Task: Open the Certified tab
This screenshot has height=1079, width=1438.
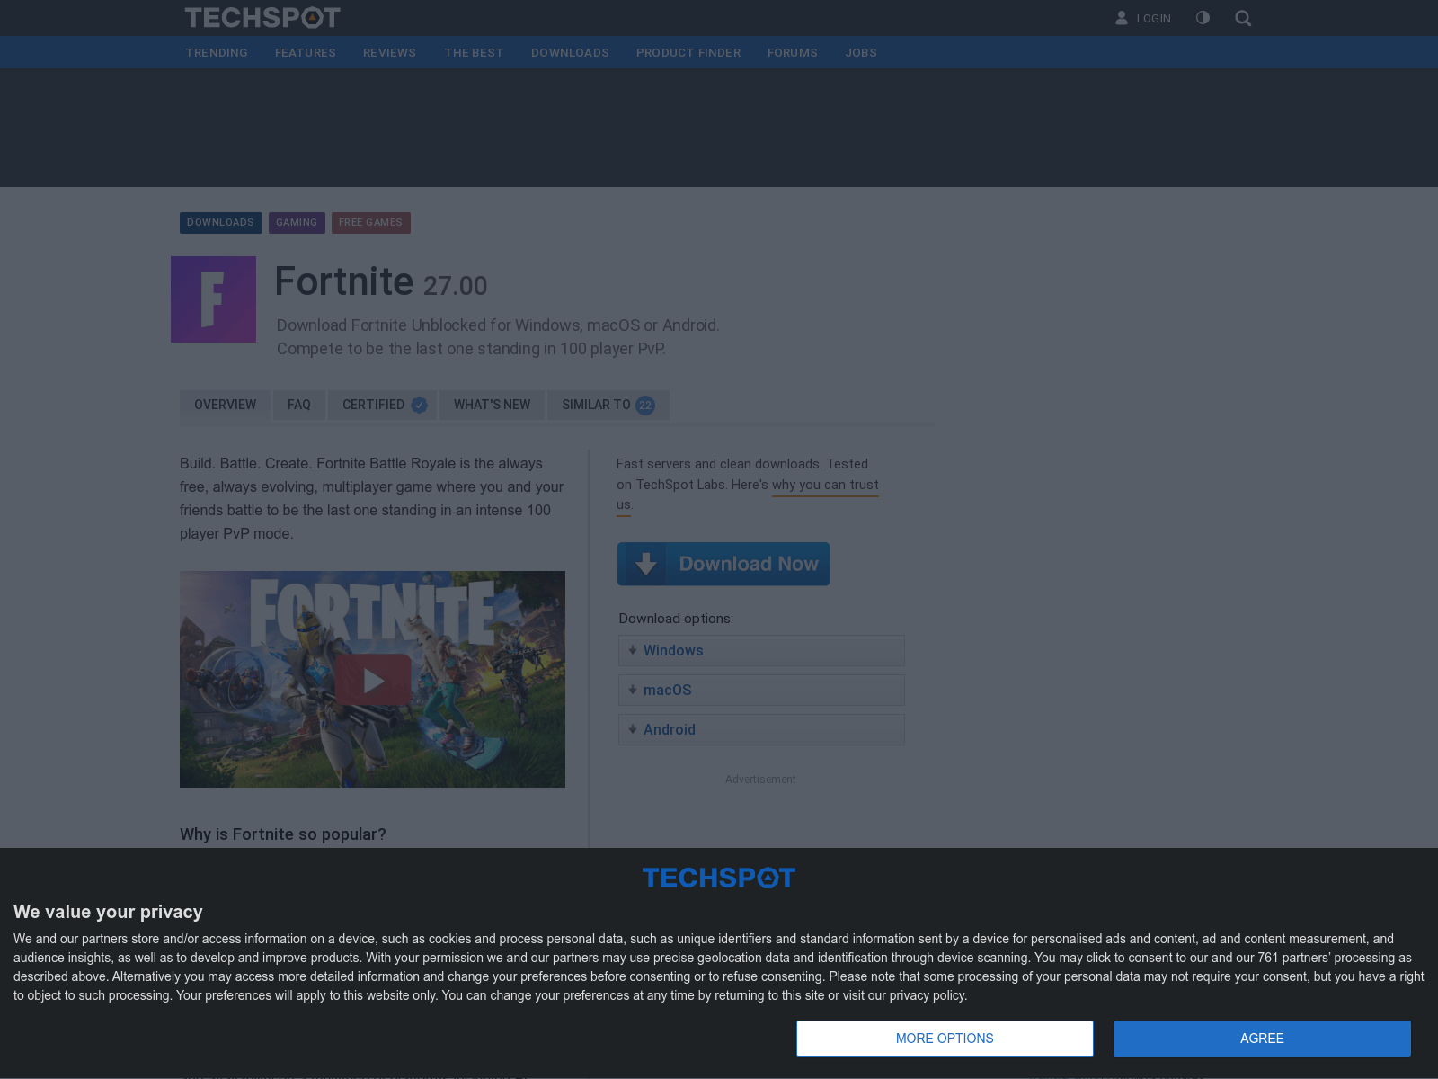Action: [x=383, y=405]
